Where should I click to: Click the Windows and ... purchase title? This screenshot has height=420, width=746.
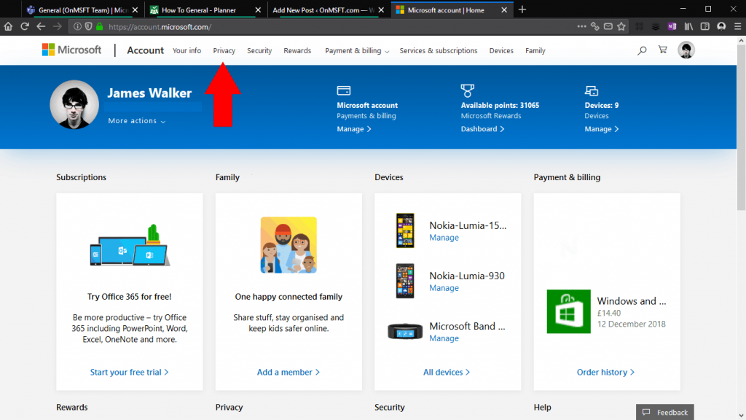coord(632,301)
